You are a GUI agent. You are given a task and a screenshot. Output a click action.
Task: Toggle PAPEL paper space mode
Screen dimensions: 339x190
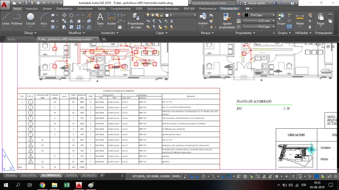[x=176, y=176]
